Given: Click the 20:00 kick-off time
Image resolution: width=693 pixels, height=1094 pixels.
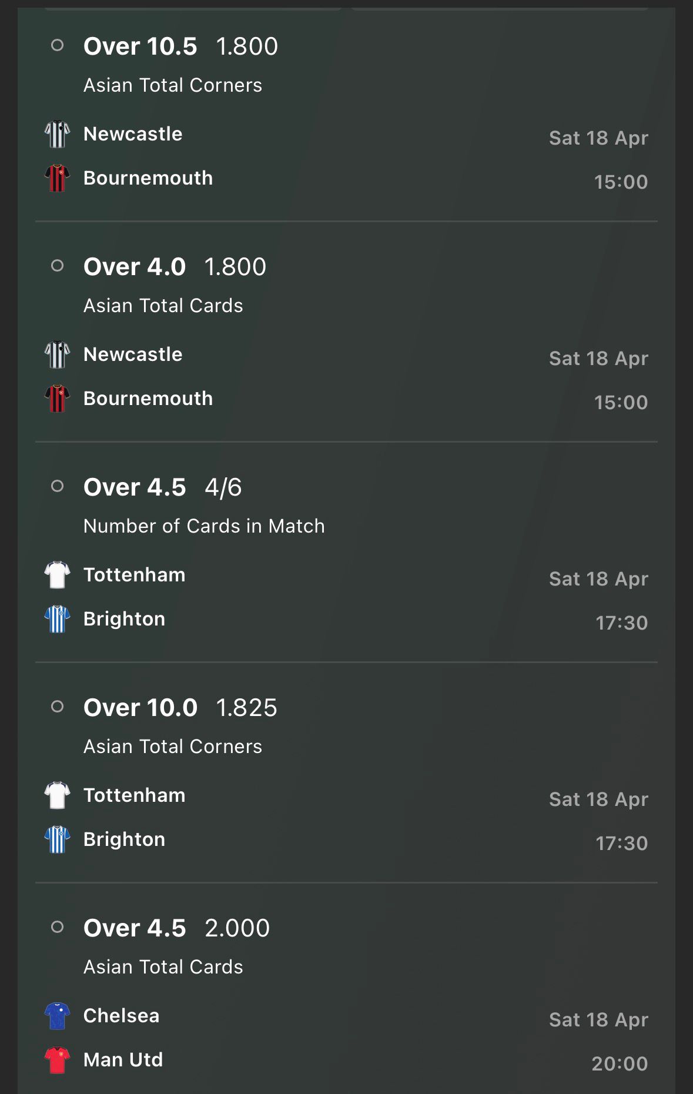Looking at the screenshot, I should pyautogui.click(x=620, y=1063).
